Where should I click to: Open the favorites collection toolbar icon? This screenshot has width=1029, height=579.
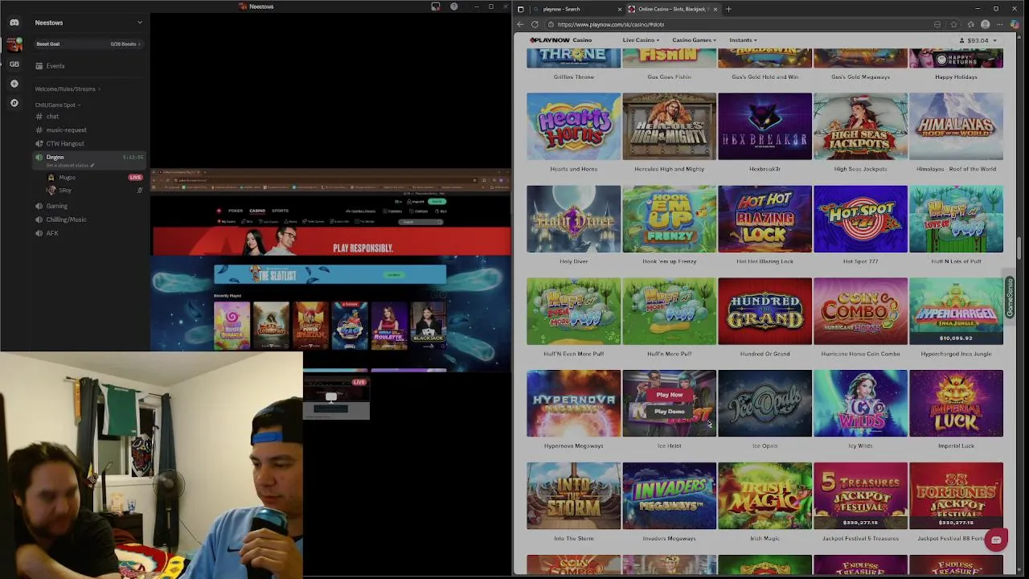pyautogui.click(x=970, y=24)
